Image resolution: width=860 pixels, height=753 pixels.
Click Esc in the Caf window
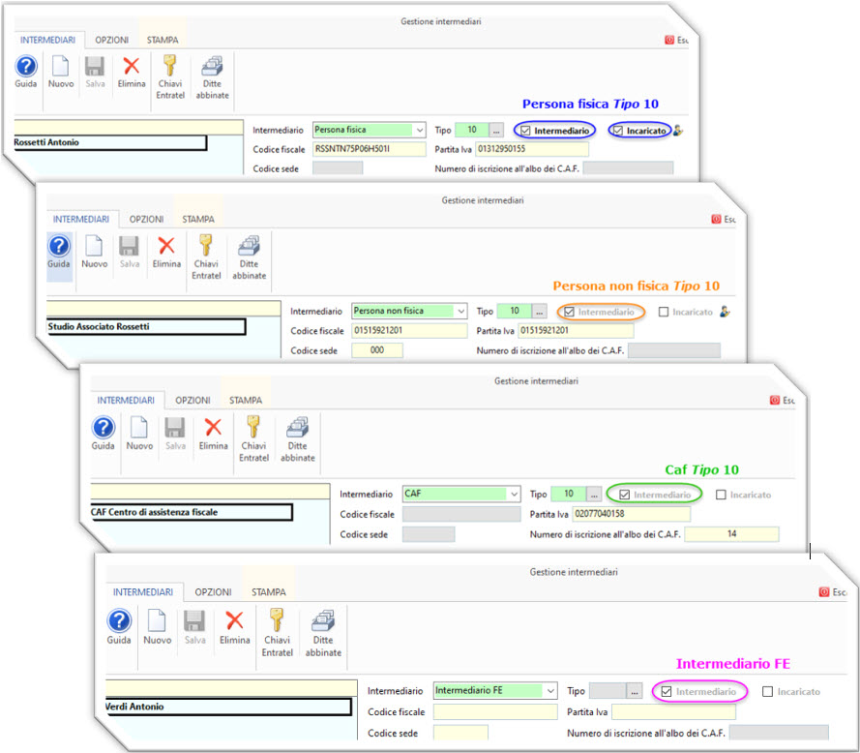(782, 400)
